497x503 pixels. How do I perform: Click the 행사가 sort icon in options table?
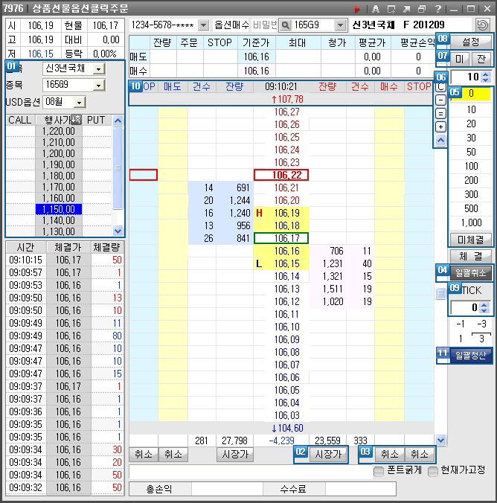pos(74,120)
